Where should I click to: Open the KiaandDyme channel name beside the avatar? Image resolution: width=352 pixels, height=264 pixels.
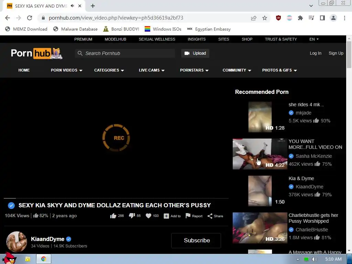[x=47, y=239]
